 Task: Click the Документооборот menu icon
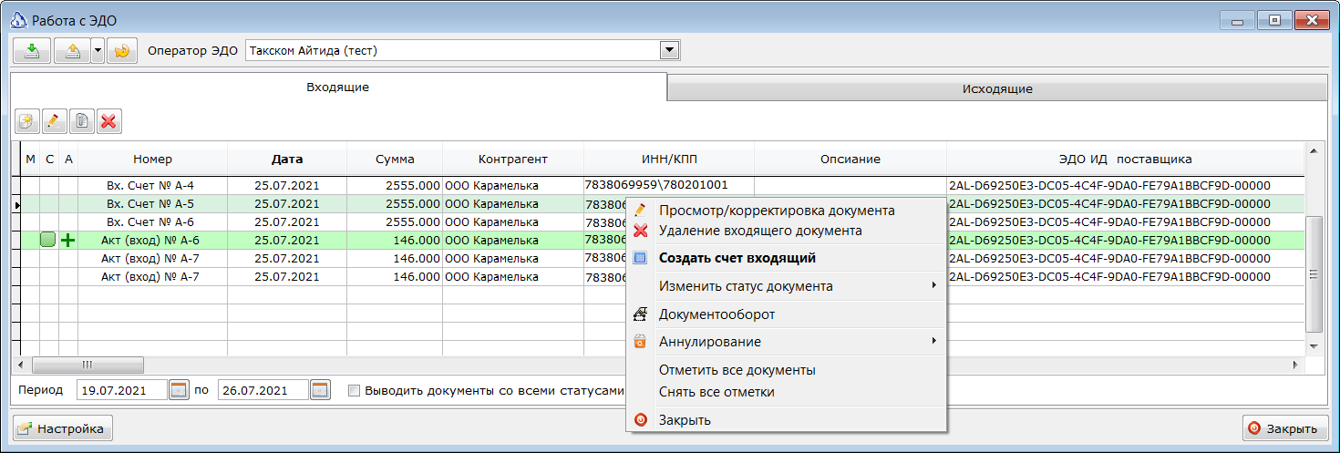coord(640,314)
